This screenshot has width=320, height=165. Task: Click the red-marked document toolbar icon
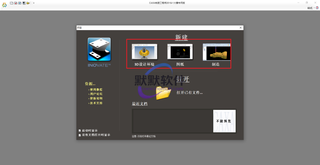(16, 3)
